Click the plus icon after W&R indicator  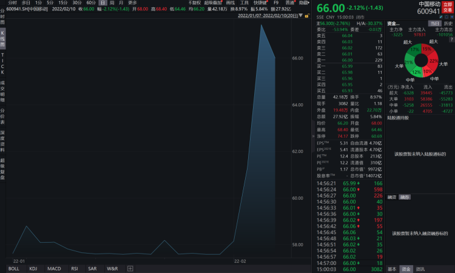click(x=130, y=269)
